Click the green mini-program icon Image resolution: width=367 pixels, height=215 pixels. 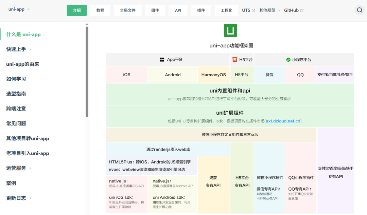point(289,60)
